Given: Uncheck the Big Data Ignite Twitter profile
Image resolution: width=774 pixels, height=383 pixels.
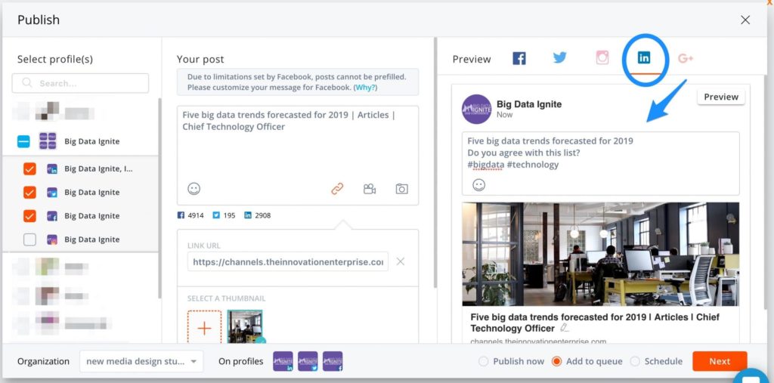Looking at the screenshot, I should click(29, 193).
